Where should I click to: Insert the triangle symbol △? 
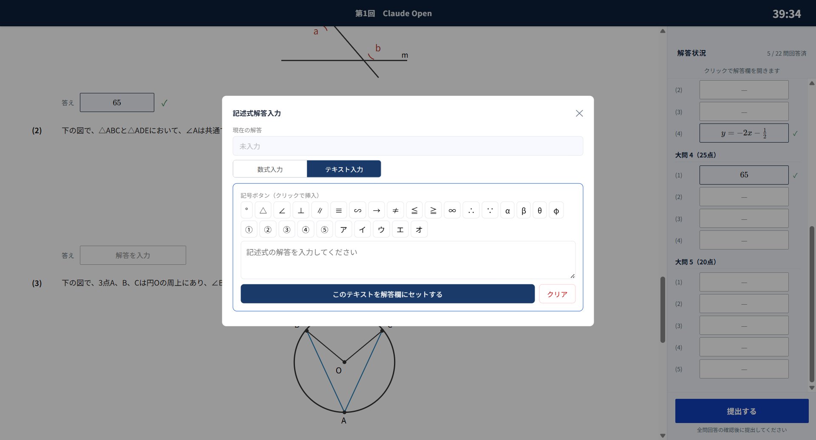coord(263,210)
